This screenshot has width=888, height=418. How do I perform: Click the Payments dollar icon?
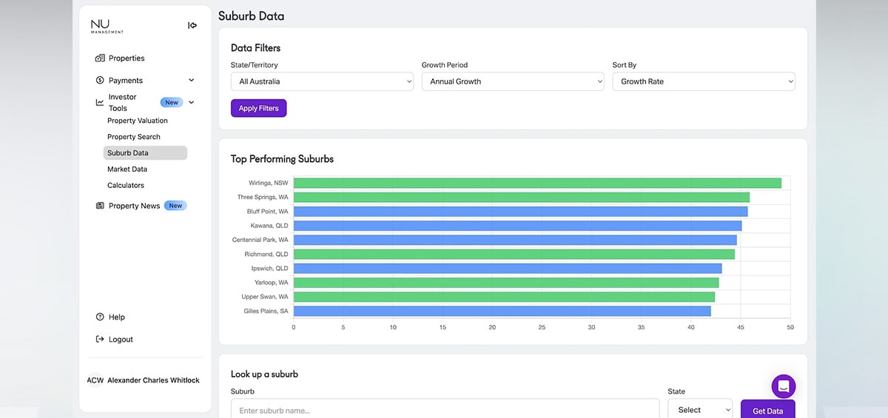click(100, 81)
